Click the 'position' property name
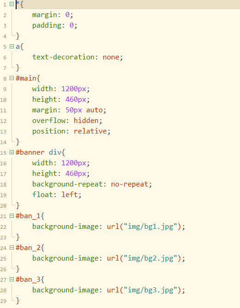 click(49, 131)
